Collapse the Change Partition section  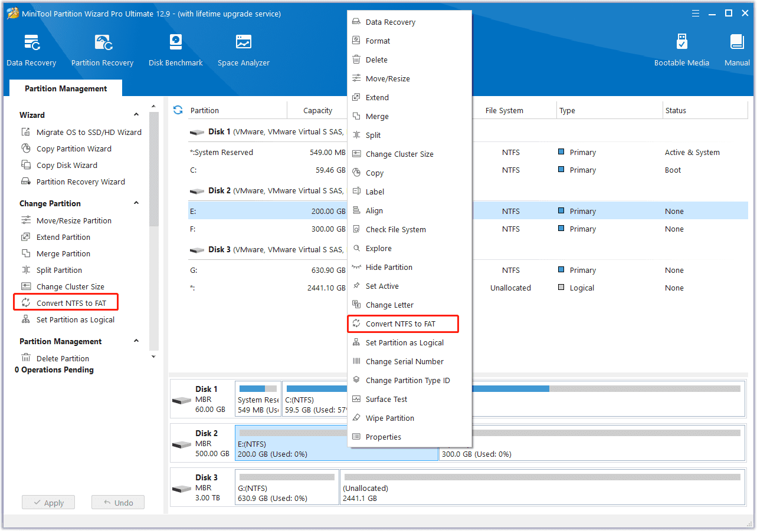136,203
